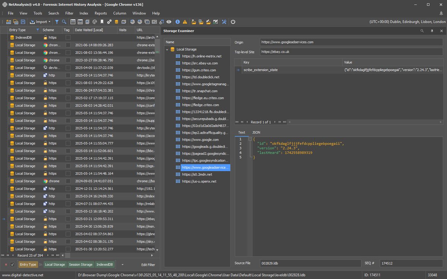Image resolution: width=447 pixels, height=279 pixels.
Task: Click the funnel filter icon in the toolbar
Action: tap(57, 22)
